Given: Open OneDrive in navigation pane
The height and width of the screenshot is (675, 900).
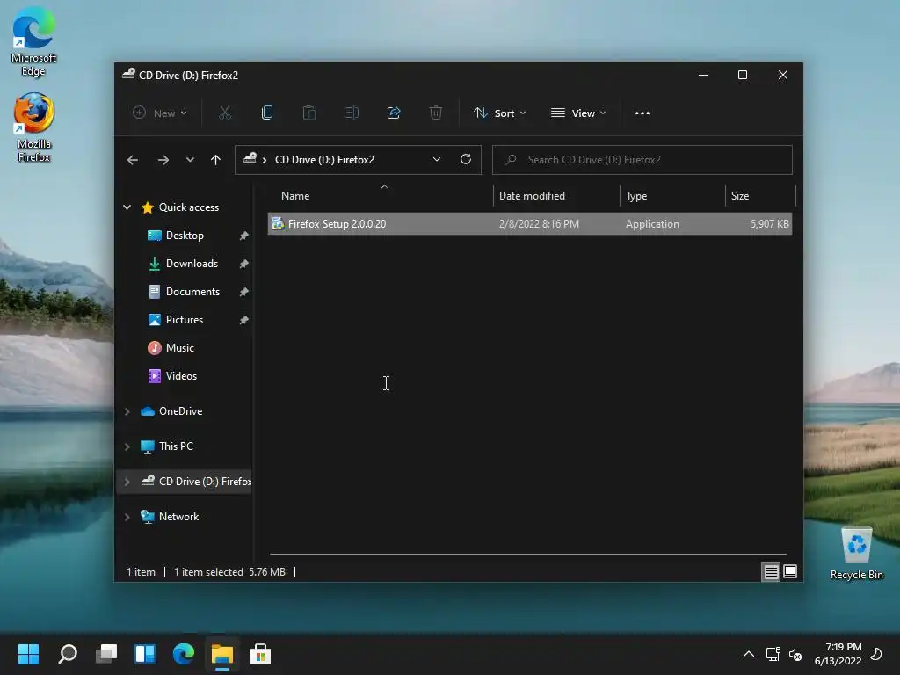Looking at the screenshot, I should pos(180,411).
